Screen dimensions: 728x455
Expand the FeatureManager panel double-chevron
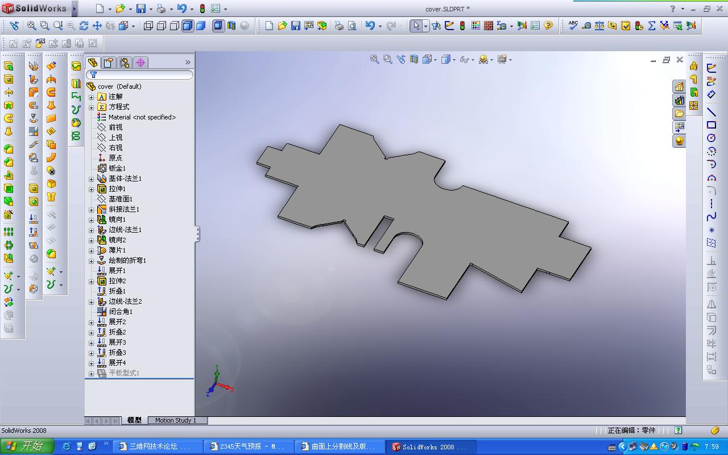tap(188, 62)
